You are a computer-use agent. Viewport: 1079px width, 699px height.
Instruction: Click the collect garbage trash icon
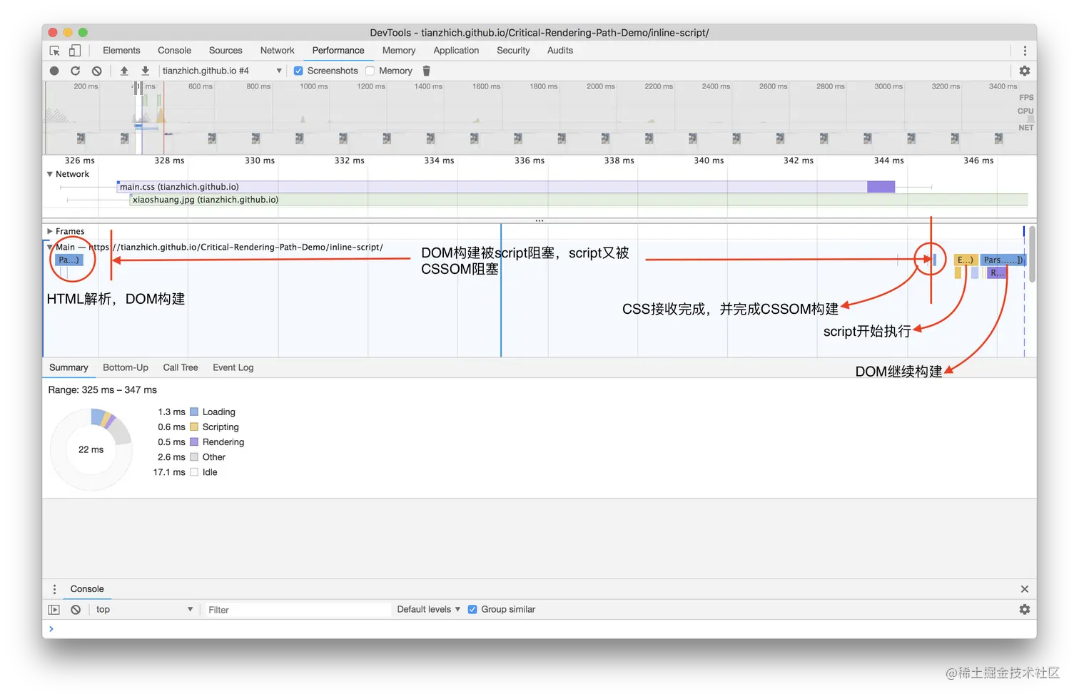427,71
